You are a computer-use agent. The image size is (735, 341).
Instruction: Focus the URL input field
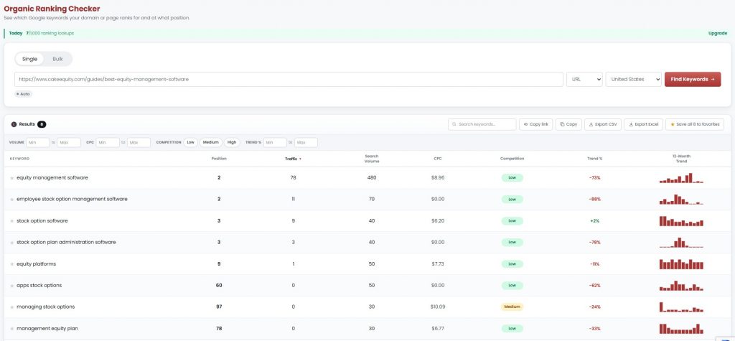[x=289, y=79]
